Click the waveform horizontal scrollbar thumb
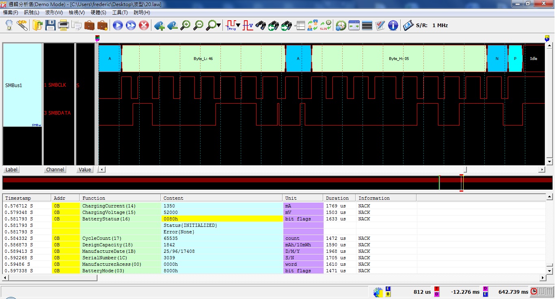 (465, 169)
